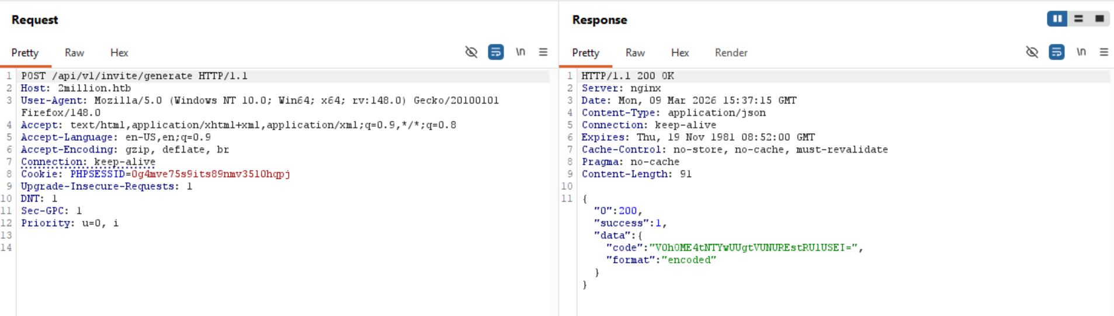
Task: Click the Upgrade-Insecure-Requests: 1 header
Action: [x=106, y=186]
